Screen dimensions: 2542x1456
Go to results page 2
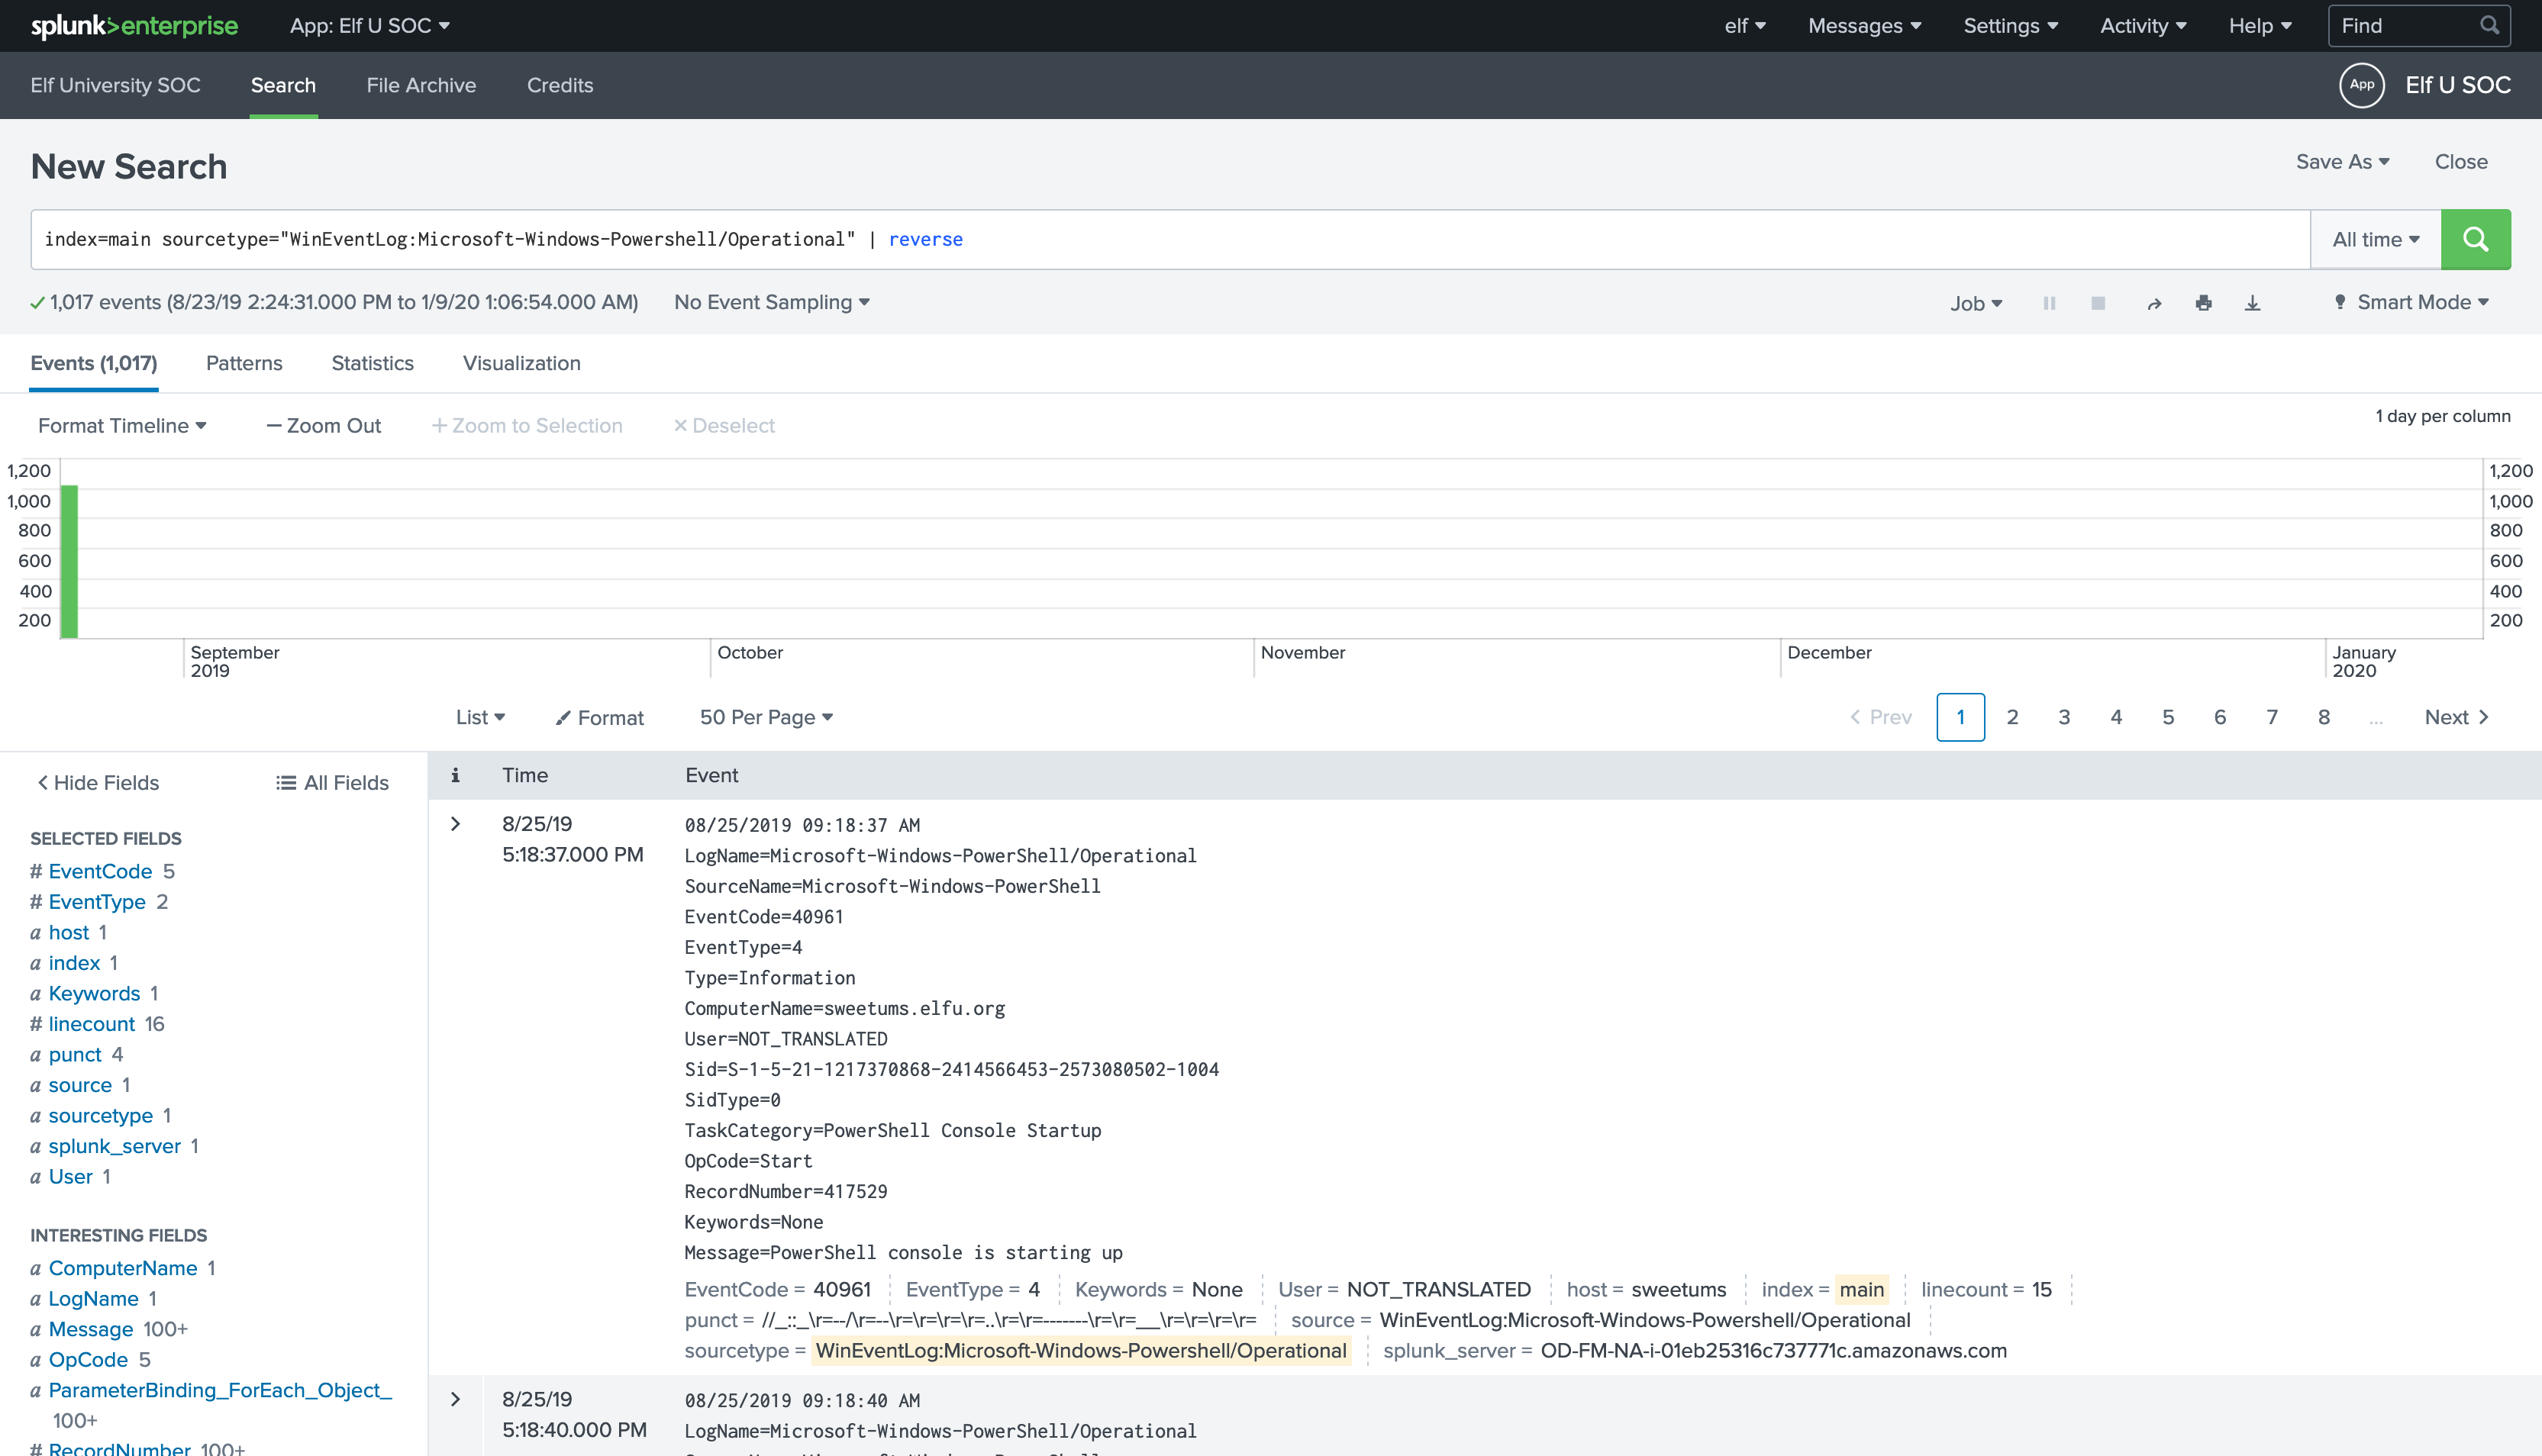[2012, 717]
